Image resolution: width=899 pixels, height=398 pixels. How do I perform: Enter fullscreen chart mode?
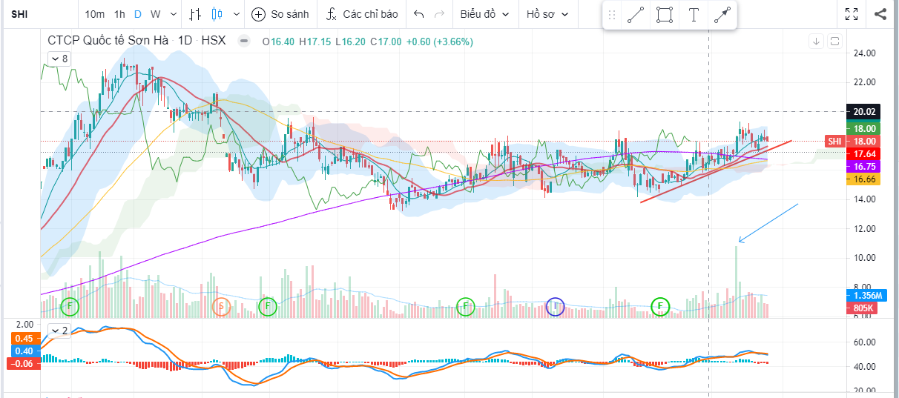tap(852, 14)
